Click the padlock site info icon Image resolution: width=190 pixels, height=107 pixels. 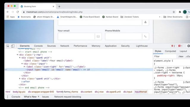tap(24, 12)
